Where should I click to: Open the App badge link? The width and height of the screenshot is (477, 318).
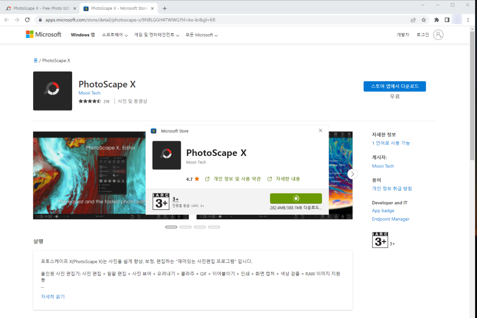pos(383,210)
